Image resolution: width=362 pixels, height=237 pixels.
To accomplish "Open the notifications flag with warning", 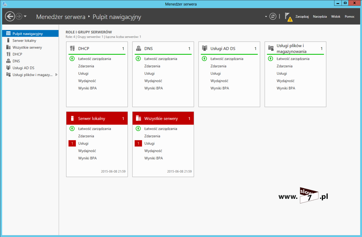I will (x=288, y=17).
